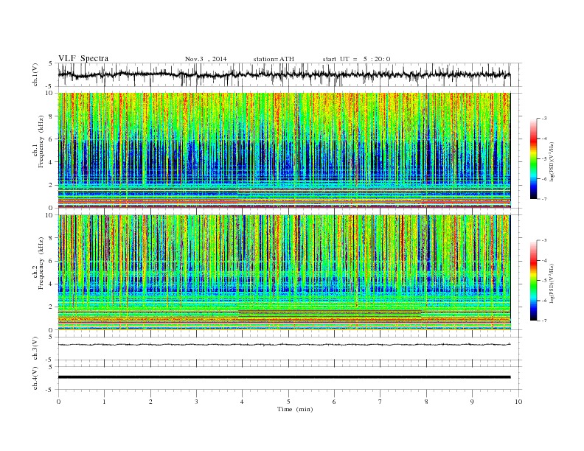This screenshot has width=584, height=451.
Task: Click the ch.1 'log(PSD)(V²/Hz)' colorbar label
Action: 552,161
